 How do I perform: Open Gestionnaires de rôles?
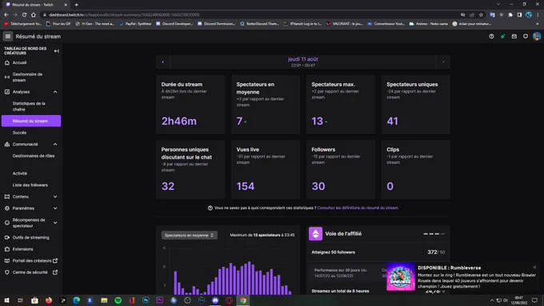pos(34,156)
